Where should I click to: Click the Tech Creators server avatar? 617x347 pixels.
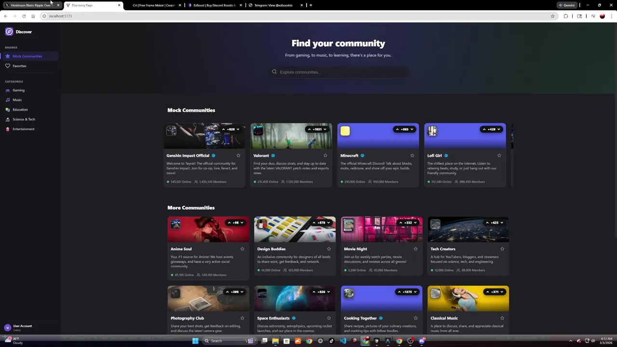(435, 224)
